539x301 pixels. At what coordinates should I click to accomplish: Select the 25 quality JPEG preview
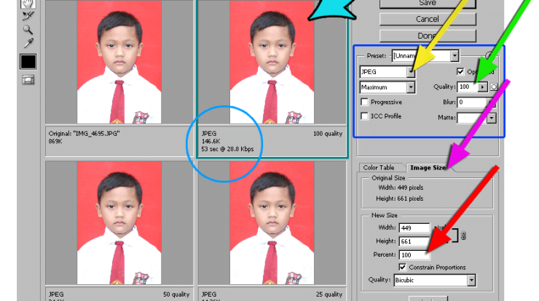[272, 222]
